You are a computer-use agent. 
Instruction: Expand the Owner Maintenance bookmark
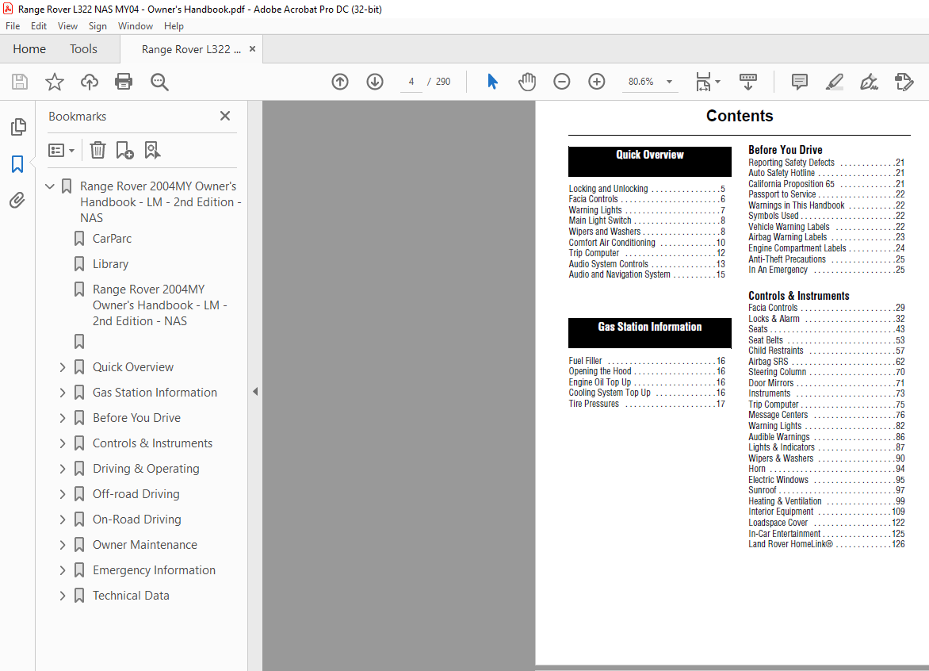[x=62, y=545]
